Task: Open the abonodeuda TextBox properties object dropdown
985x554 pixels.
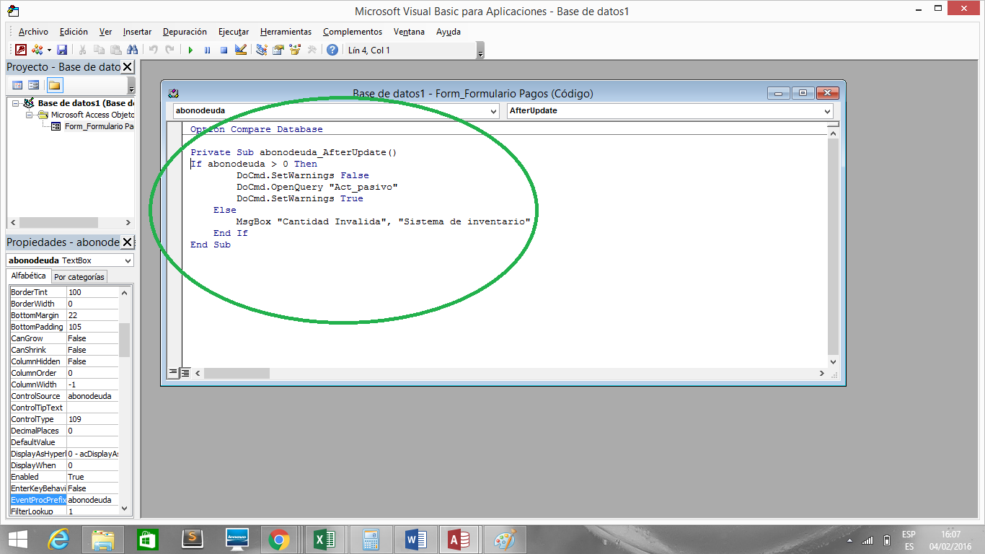Action: pyautogui.click(x=128, y=260)
